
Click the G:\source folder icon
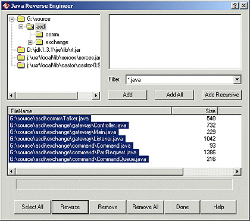point(21,19)
